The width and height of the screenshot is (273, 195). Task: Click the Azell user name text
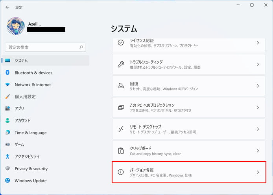(35, 24)
